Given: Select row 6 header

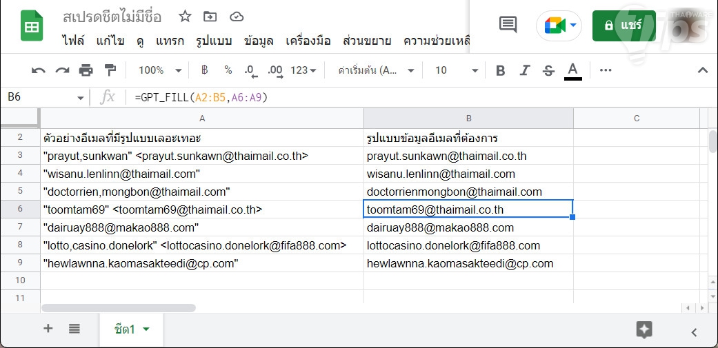Looking at the screenshot, I should coord(20,209).
